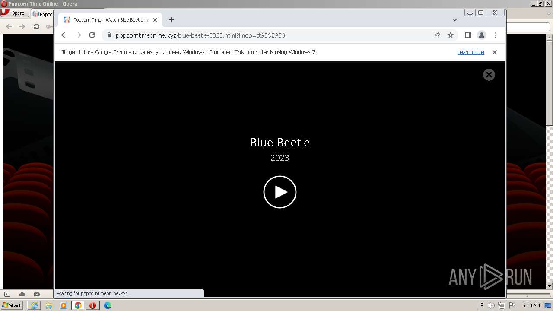Image resolution: width=553 pixels, height=311 pixels.
Task: Switch to the Popcorn tab in Opera
Action: click(42, 14)
